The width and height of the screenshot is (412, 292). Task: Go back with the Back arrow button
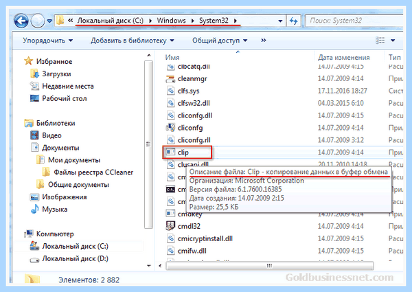tap(21, 21)
